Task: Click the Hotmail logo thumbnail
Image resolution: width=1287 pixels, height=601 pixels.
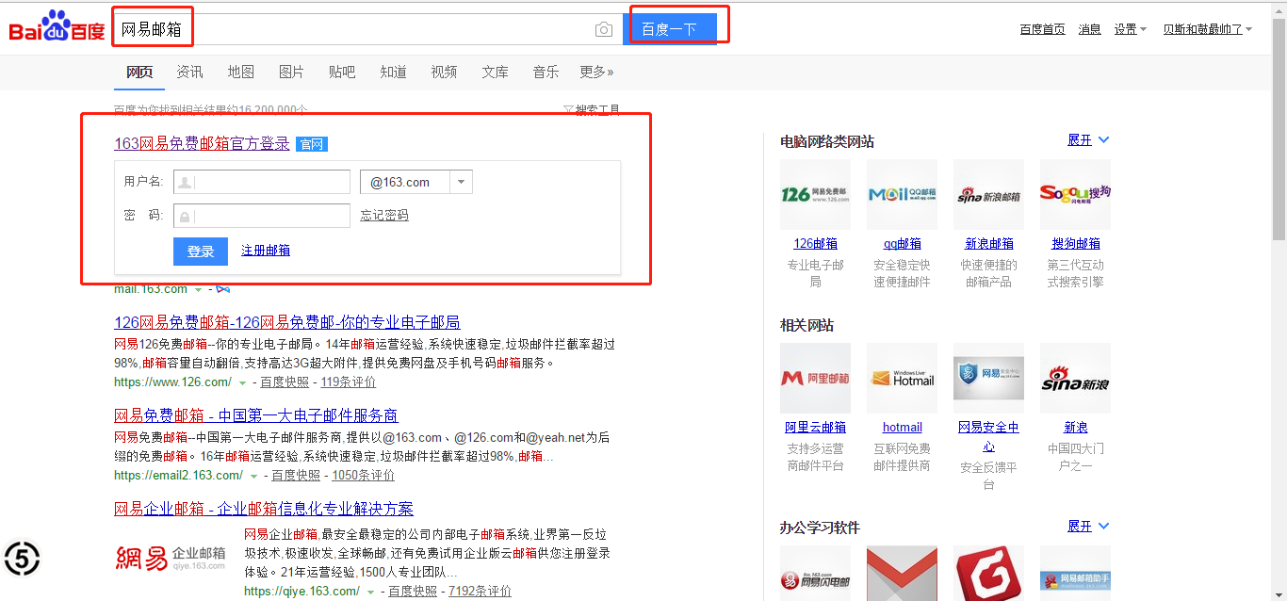Action: coord(902,378)
